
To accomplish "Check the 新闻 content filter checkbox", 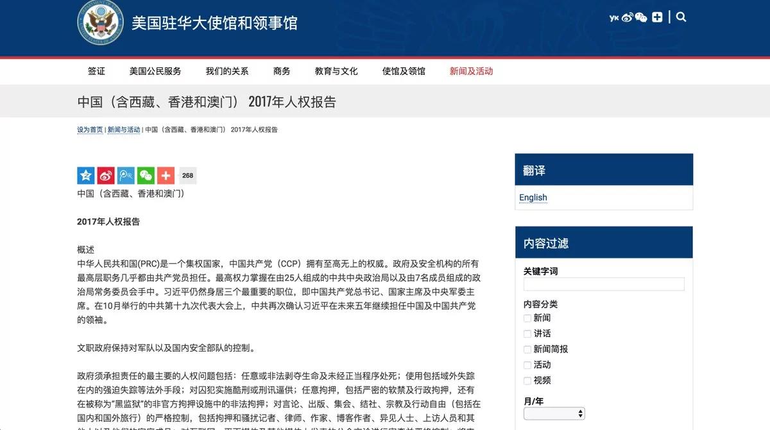I will (527, 318).
